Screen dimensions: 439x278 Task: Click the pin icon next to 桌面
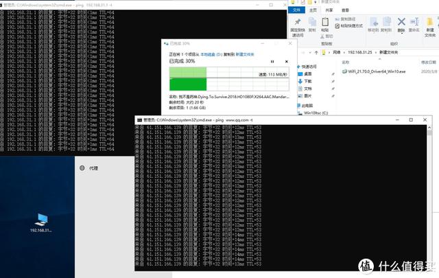[333, 74]
